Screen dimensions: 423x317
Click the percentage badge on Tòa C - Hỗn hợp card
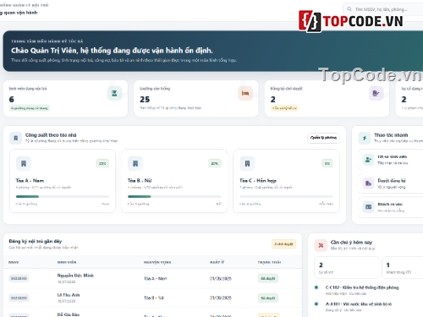click(327, 163)
